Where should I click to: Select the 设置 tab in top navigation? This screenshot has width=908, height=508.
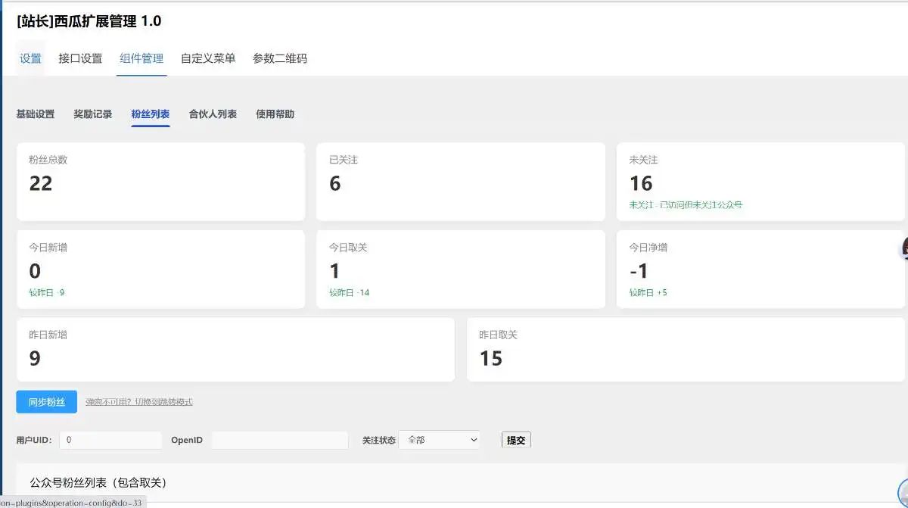pyautogui.click(x=30, y=58)
